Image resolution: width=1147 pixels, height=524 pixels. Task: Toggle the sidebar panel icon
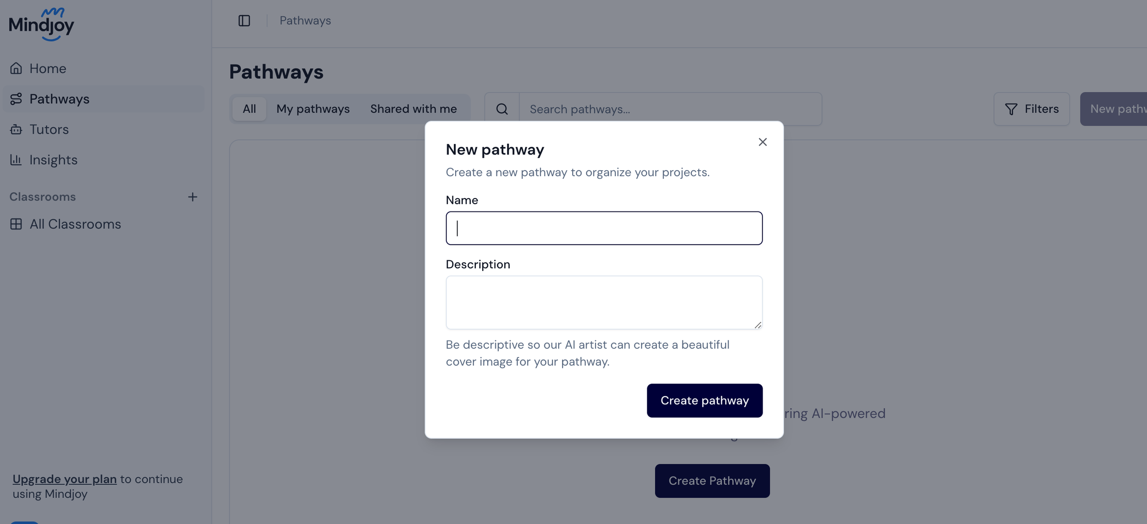(244, 21)
